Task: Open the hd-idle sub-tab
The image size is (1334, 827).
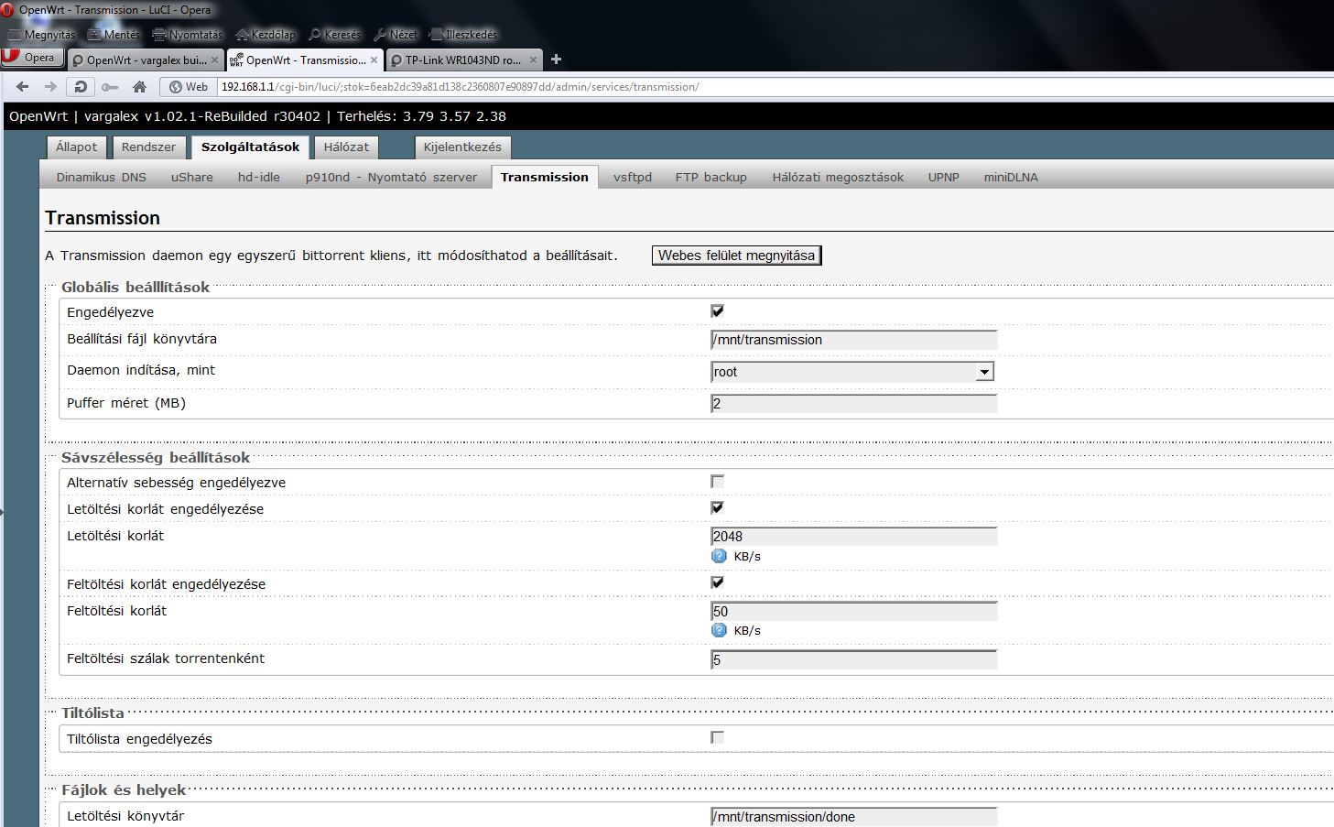Action: [x=259, y=178]
